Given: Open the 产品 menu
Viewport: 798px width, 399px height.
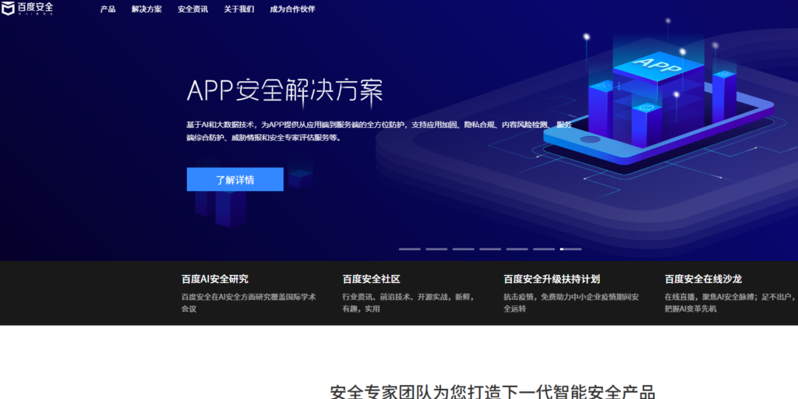Looking at the screenshot, I should 108,9.
